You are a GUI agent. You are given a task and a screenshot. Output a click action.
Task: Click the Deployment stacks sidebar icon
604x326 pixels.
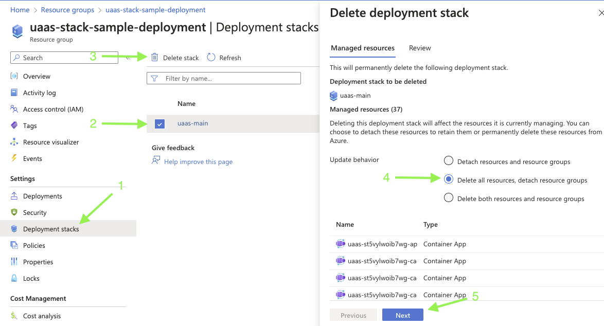[14, 229]
